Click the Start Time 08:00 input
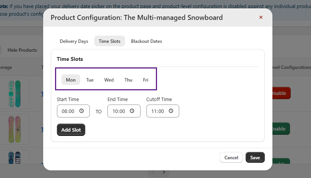Image resolution: width=311 pixels, height=178 pixels. (69, 111)
